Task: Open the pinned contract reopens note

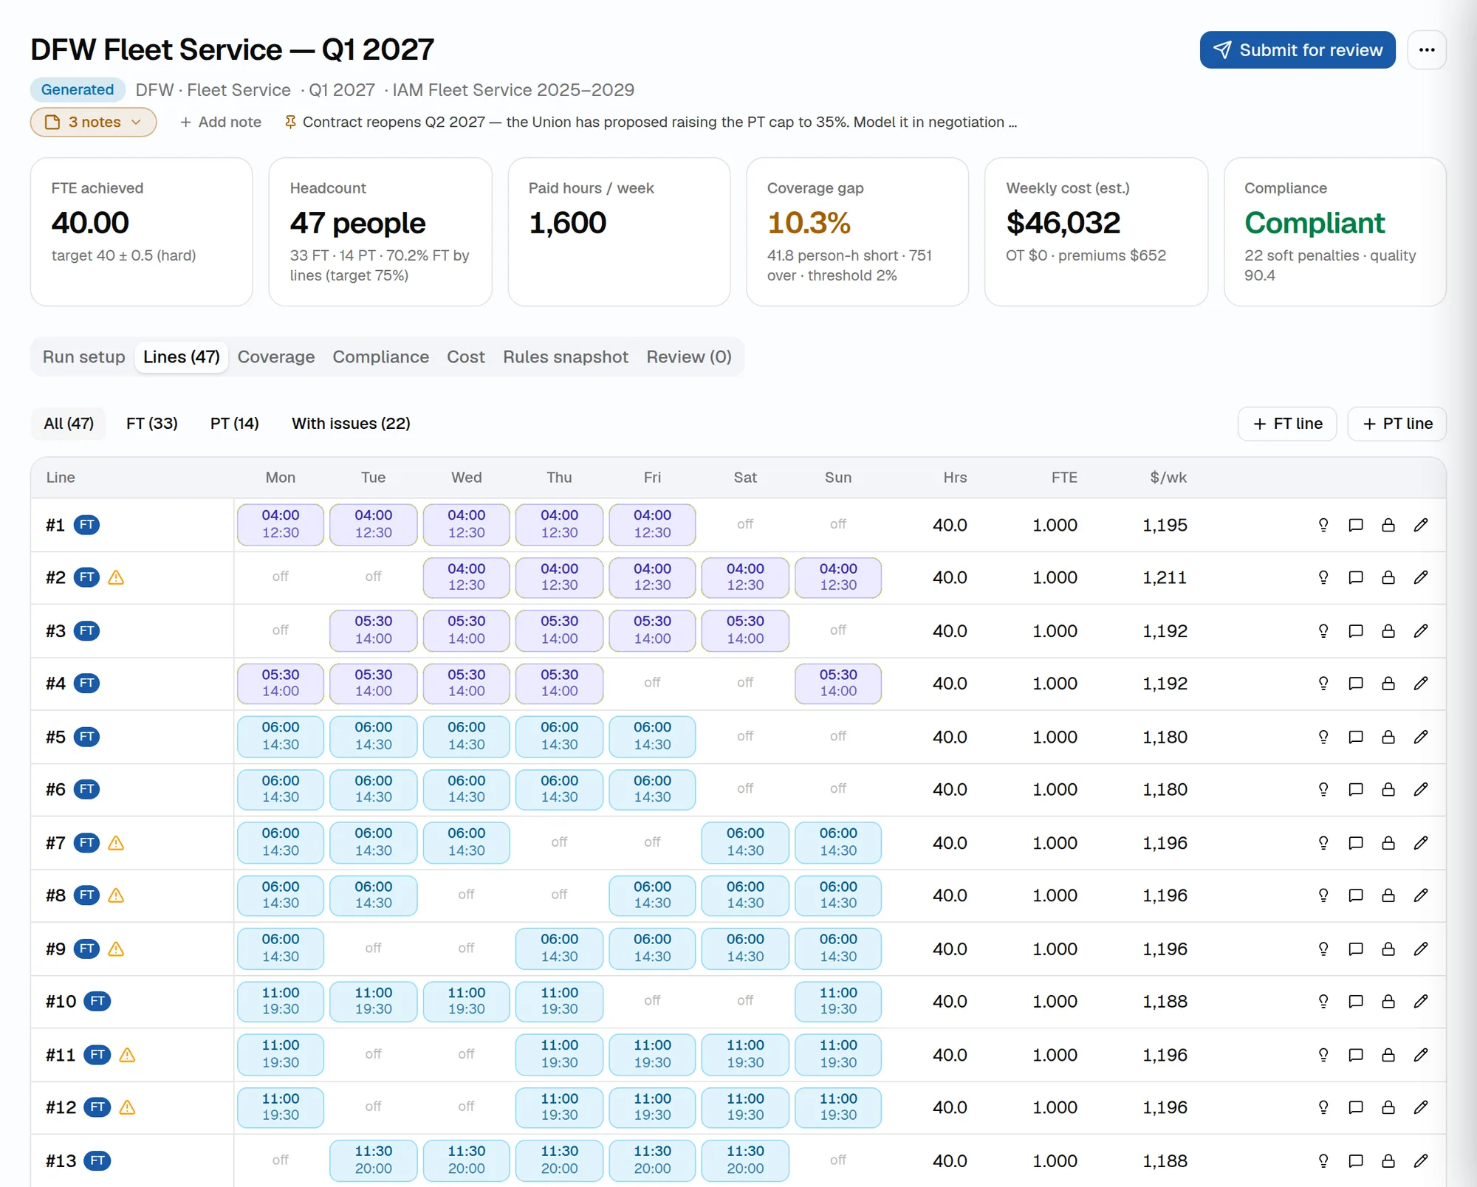Action: pos(650,122)
